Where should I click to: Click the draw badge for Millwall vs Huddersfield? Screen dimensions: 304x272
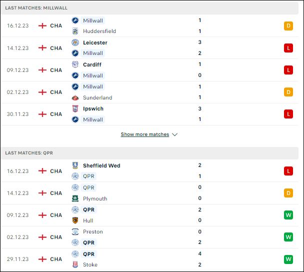(288, 26)
